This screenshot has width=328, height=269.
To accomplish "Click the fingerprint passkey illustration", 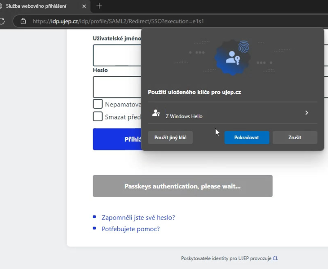I will click(232, 56).
